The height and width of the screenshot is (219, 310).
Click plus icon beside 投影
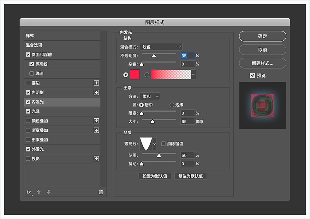(96, 159)
